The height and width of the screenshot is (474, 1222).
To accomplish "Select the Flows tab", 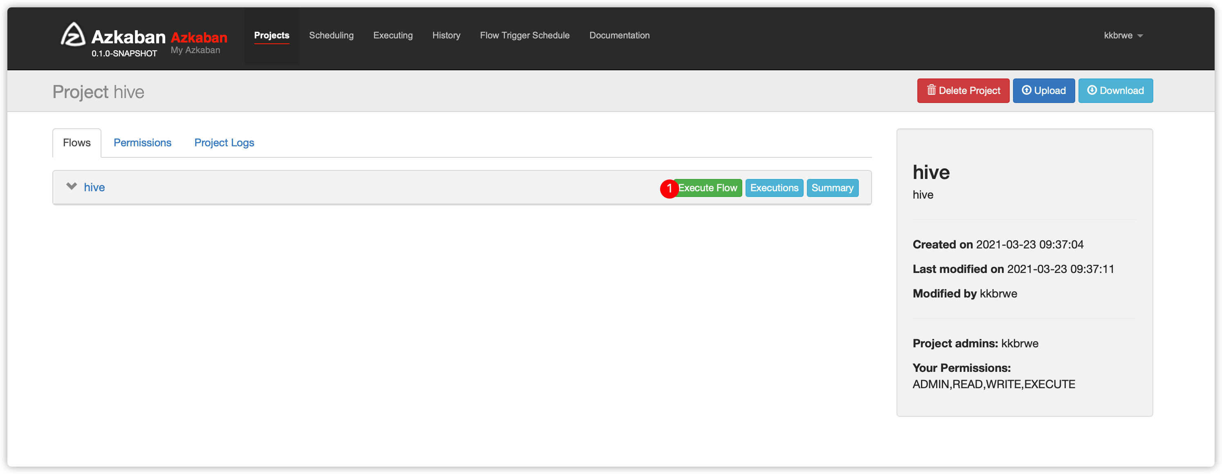I will [x=76, y=143].
